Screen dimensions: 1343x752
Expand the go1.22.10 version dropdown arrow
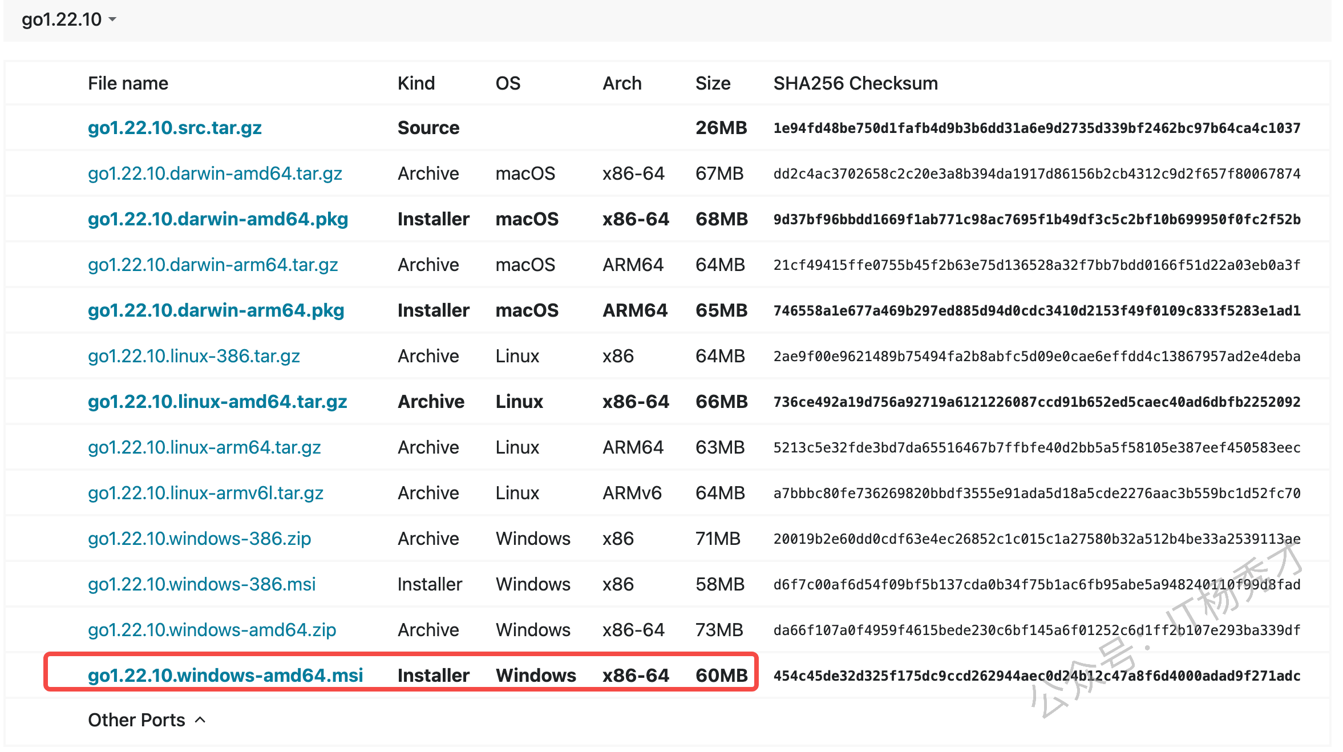112,19
